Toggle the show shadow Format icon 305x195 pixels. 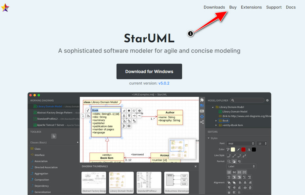(234, 161)
